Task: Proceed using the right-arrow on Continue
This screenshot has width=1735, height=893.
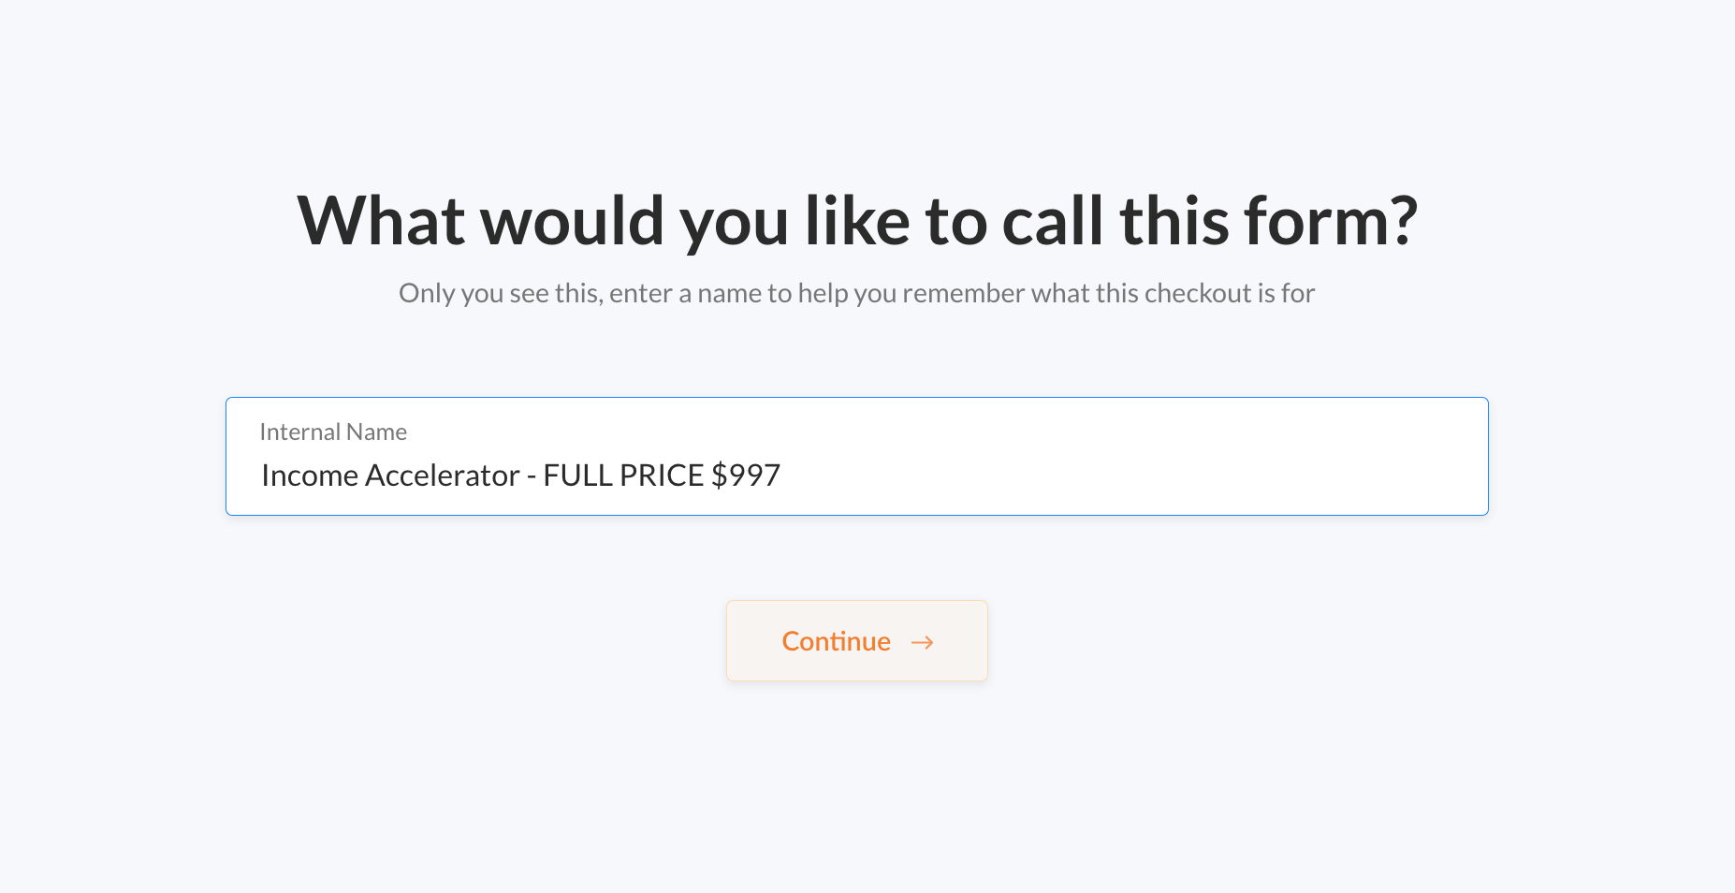Action: click(x=922, y=642)
